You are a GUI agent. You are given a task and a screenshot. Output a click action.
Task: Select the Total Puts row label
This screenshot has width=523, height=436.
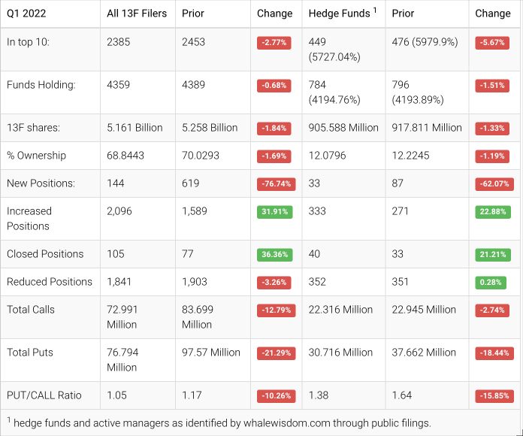coord(30,352)
